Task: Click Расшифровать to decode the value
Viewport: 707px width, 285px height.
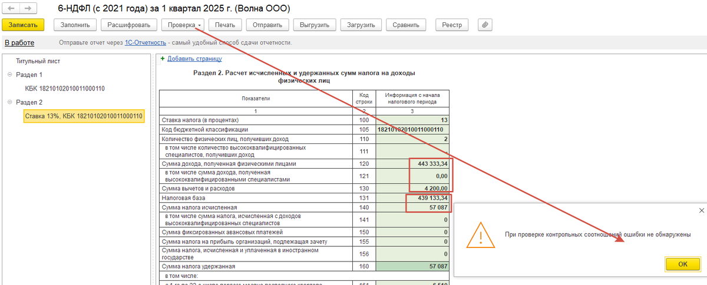Action: pos(129,25)
